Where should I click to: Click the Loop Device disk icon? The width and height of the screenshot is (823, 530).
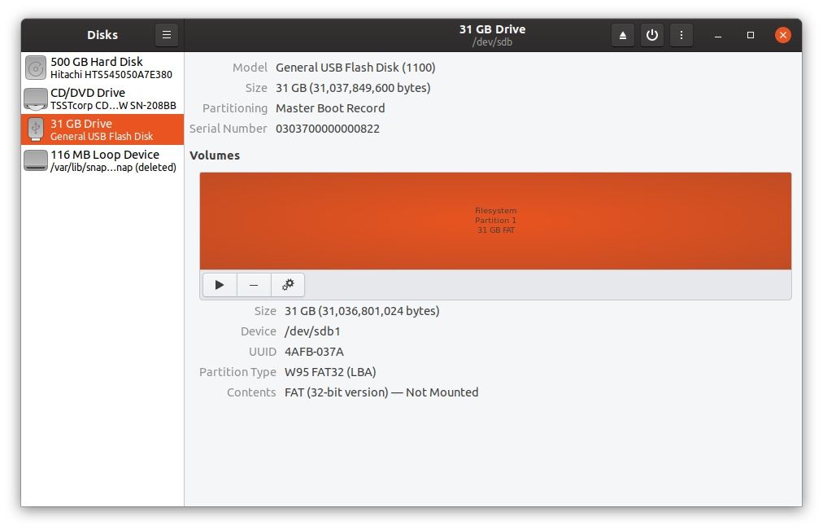[x=36, y=160]
